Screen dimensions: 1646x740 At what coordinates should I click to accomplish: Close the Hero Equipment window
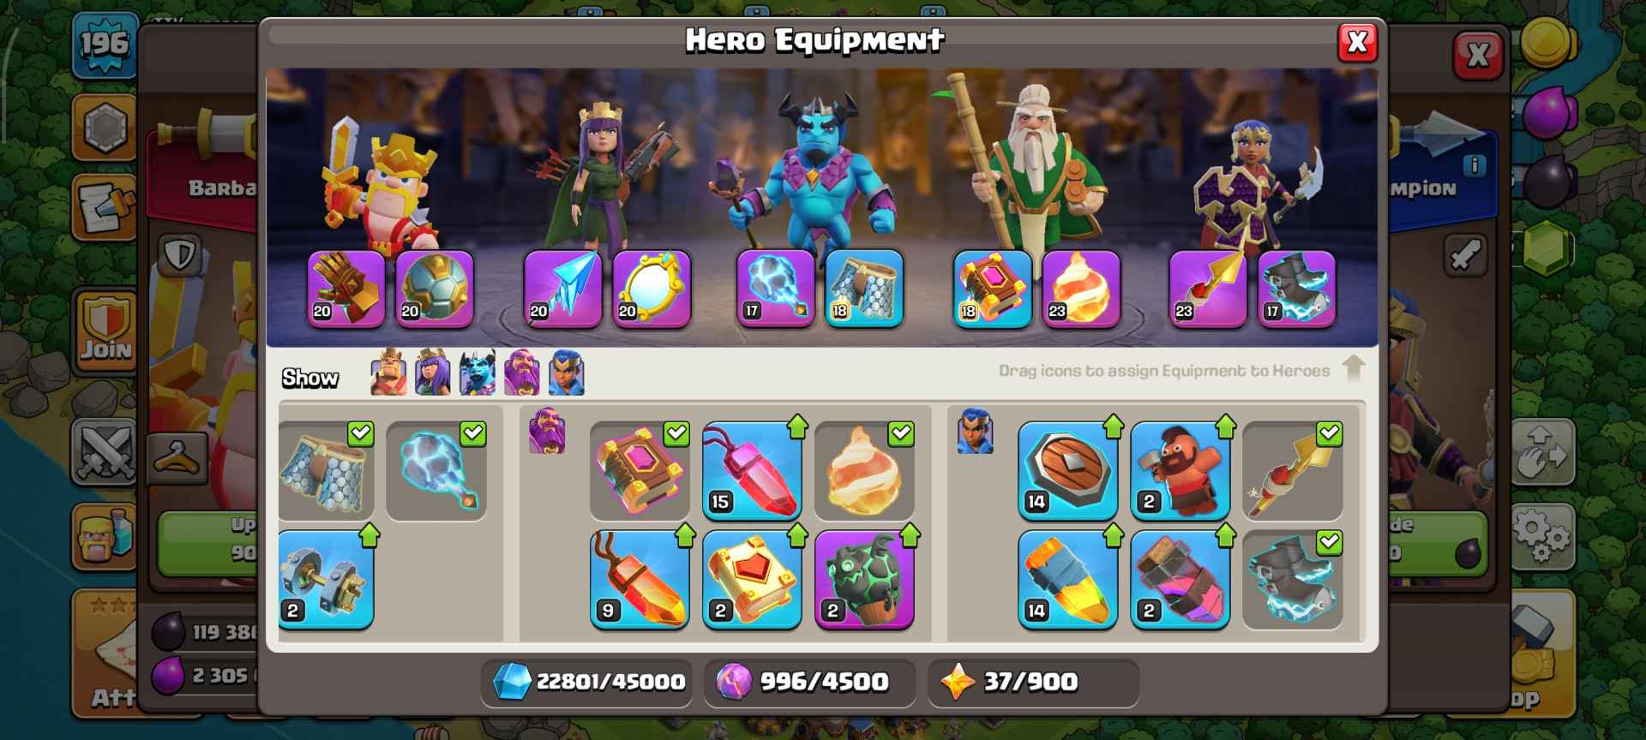point(1357,42)
